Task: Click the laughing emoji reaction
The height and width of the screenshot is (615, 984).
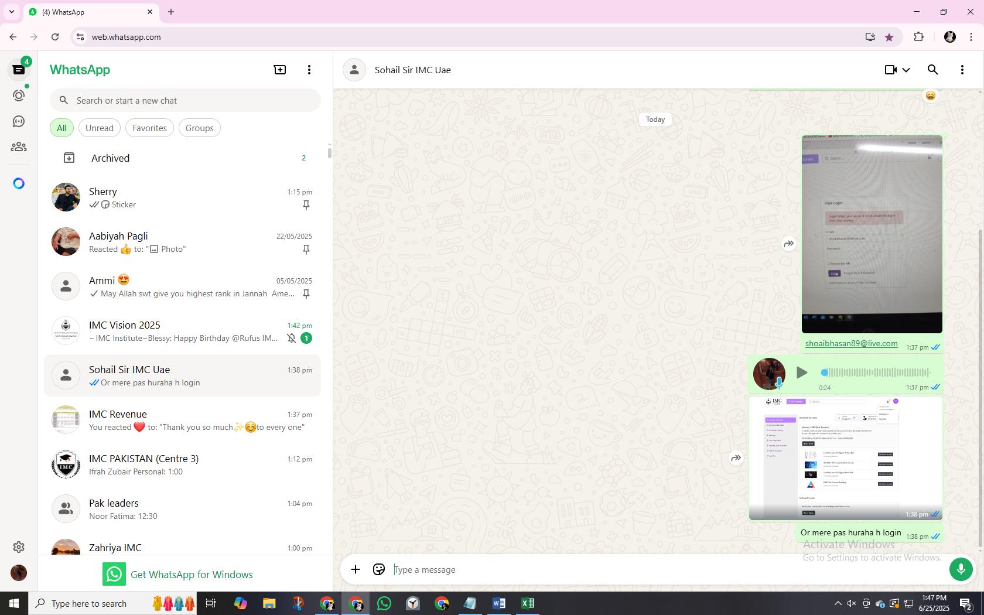Action: (x=930, y=96)
